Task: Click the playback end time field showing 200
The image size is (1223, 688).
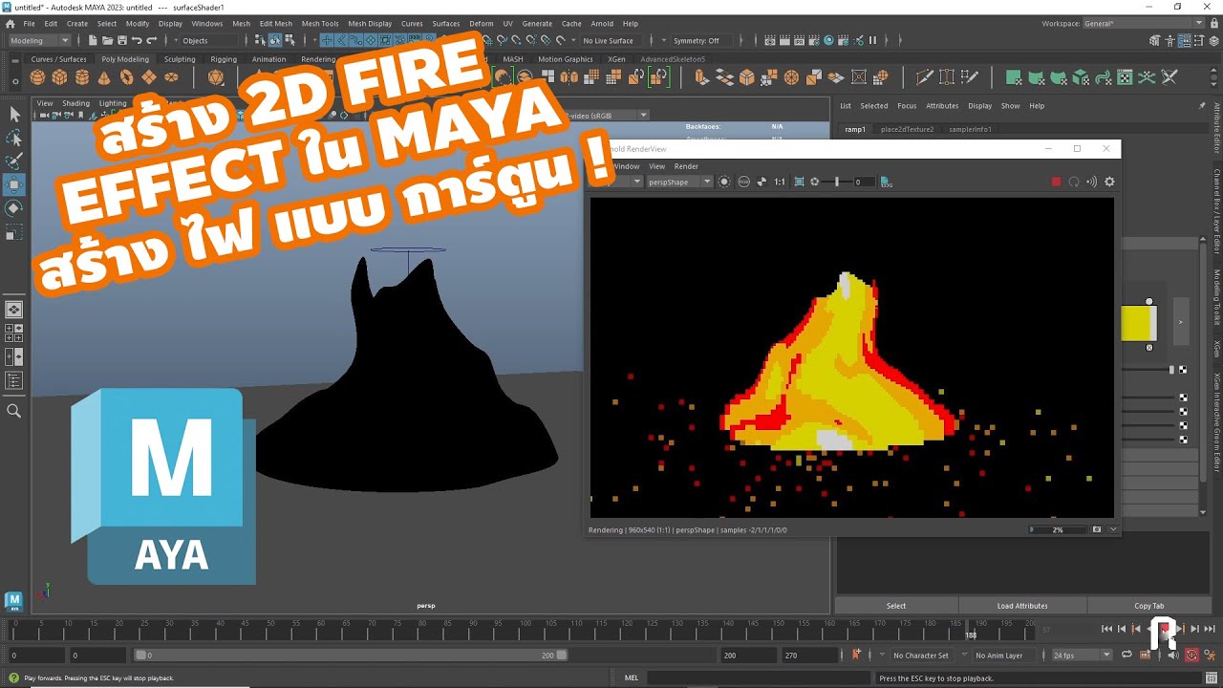Action: point(748,656)
